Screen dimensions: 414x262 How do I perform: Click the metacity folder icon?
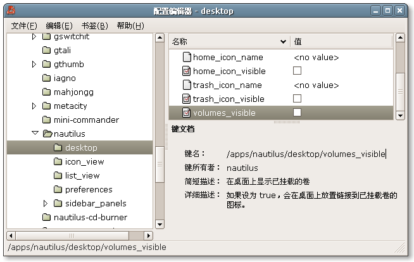pos(46,106)
